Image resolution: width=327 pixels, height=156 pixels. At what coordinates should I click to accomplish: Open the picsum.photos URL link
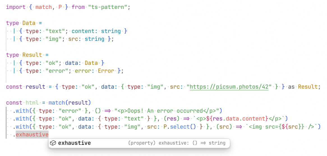click(x=229, y=87)
